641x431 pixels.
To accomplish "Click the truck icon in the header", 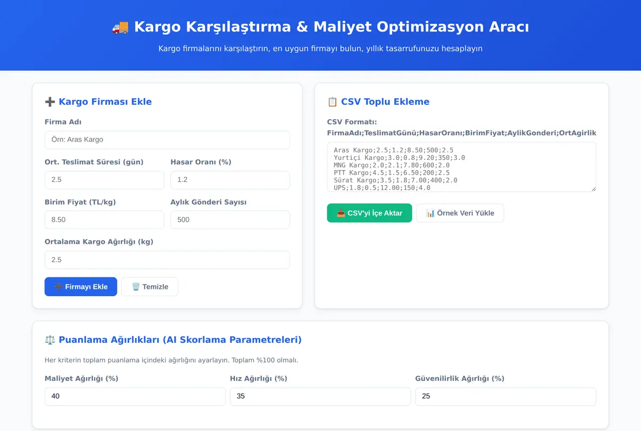I will click(x=120, y=27).
